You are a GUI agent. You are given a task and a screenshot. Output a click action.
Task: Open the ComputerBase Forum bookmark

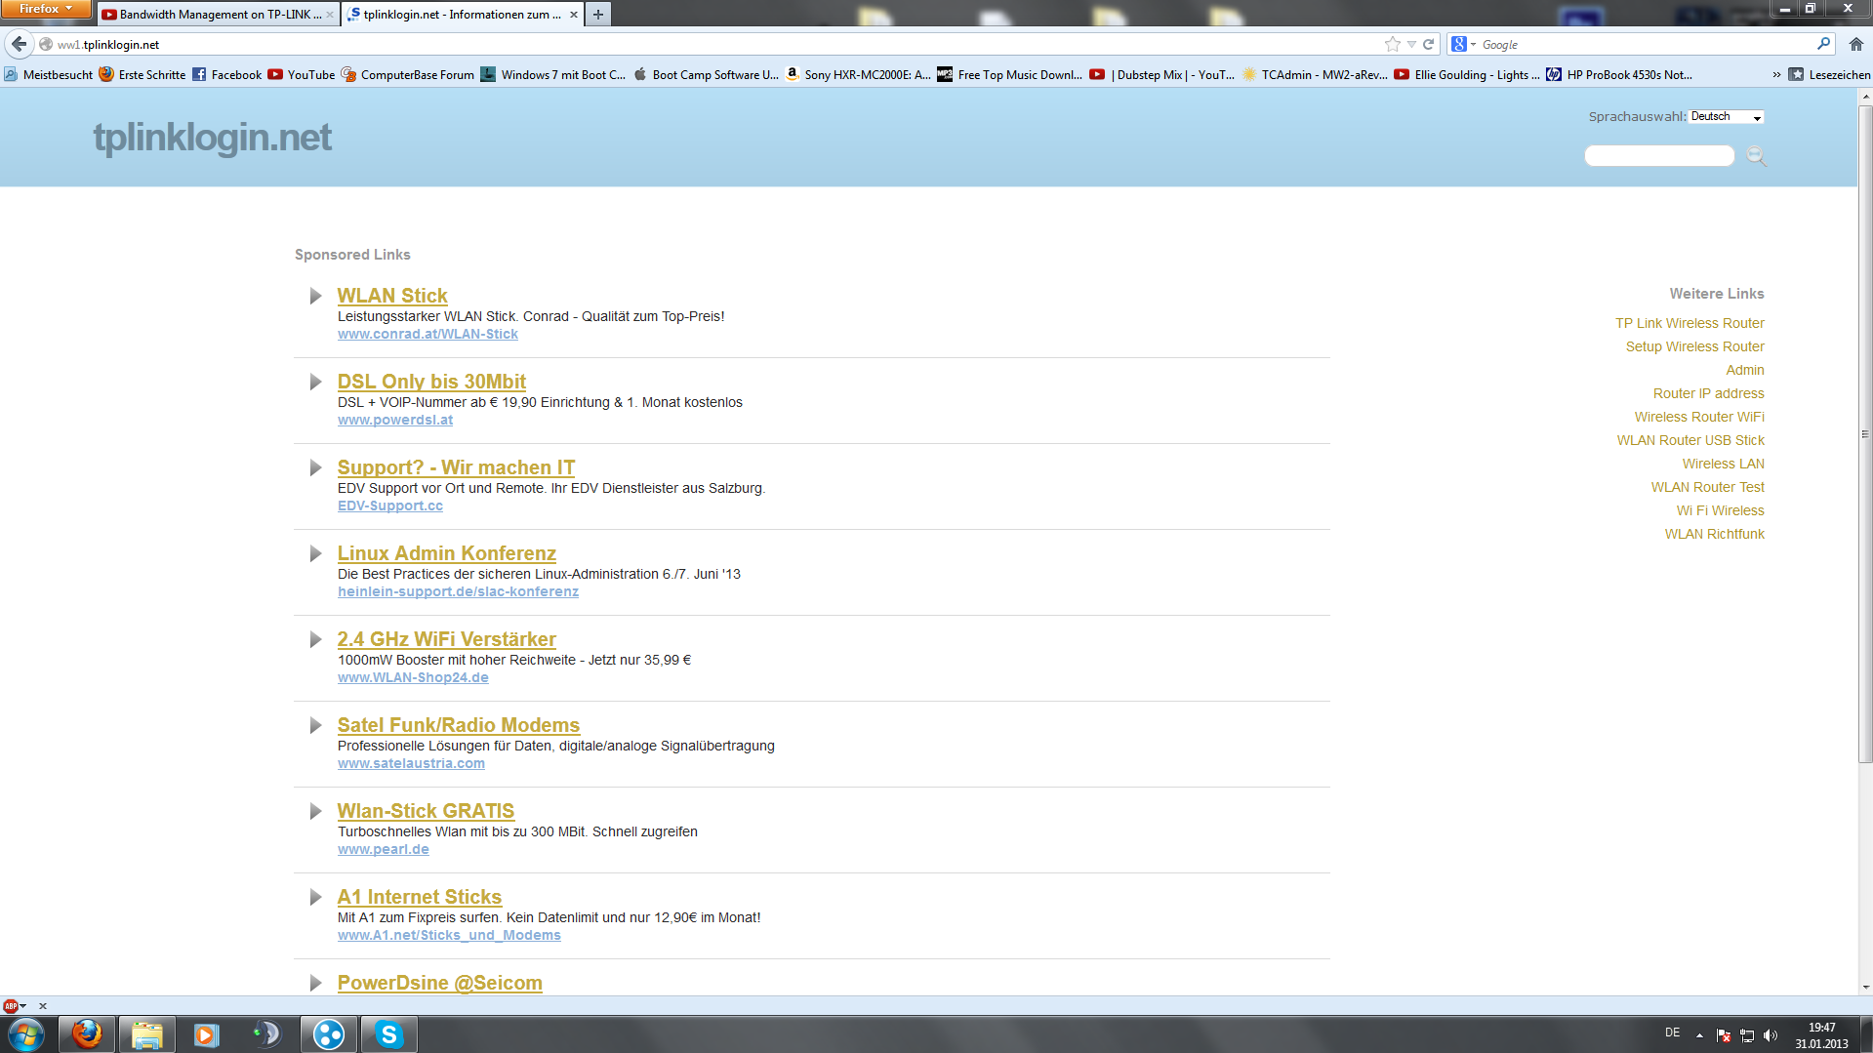[x=408, y=74]
